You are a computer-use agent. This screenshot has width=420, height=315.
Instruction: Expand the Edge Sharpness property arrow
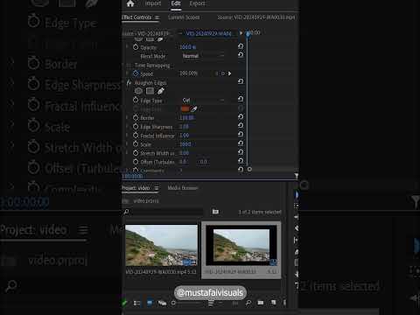[127, 126]
